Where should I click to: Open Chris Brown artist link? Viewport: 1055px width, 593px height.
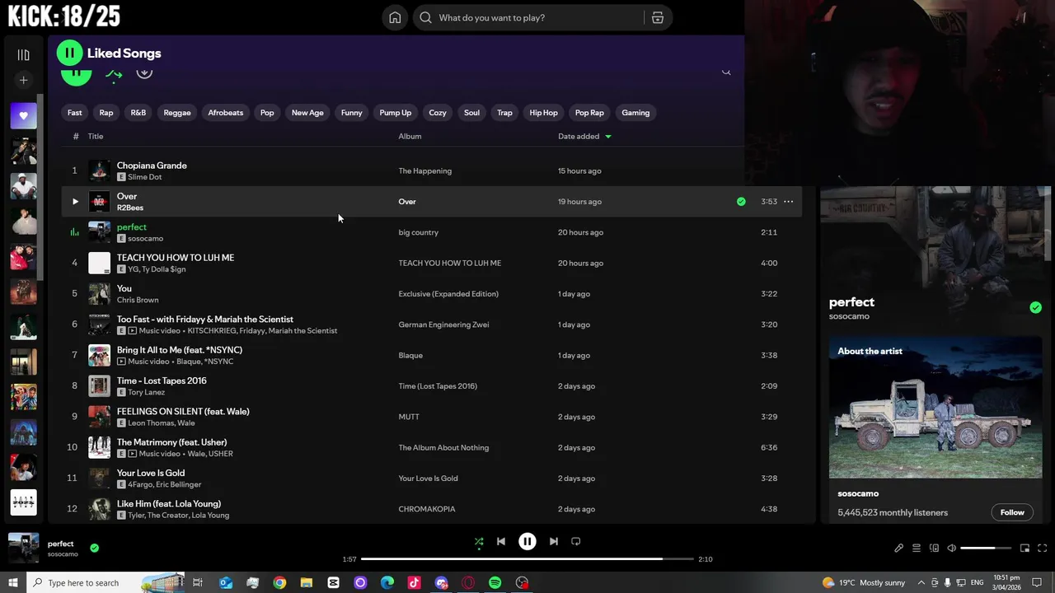click(138, 300)
